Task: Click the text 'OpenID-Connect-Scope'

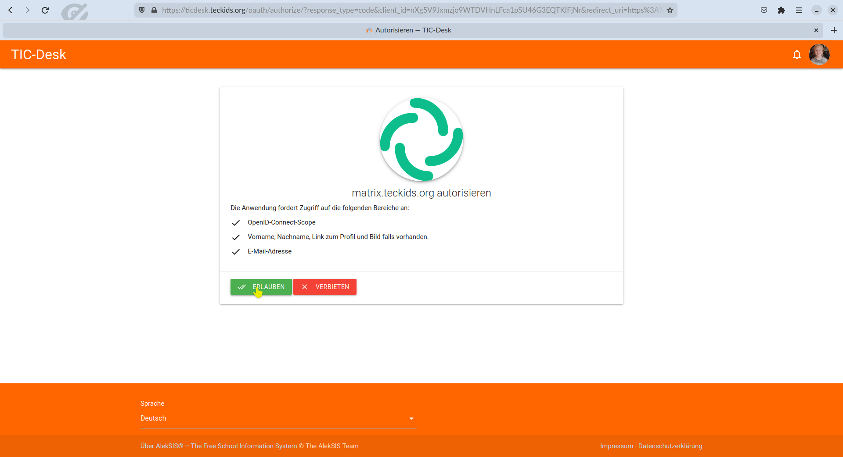Action: point(281,222)
